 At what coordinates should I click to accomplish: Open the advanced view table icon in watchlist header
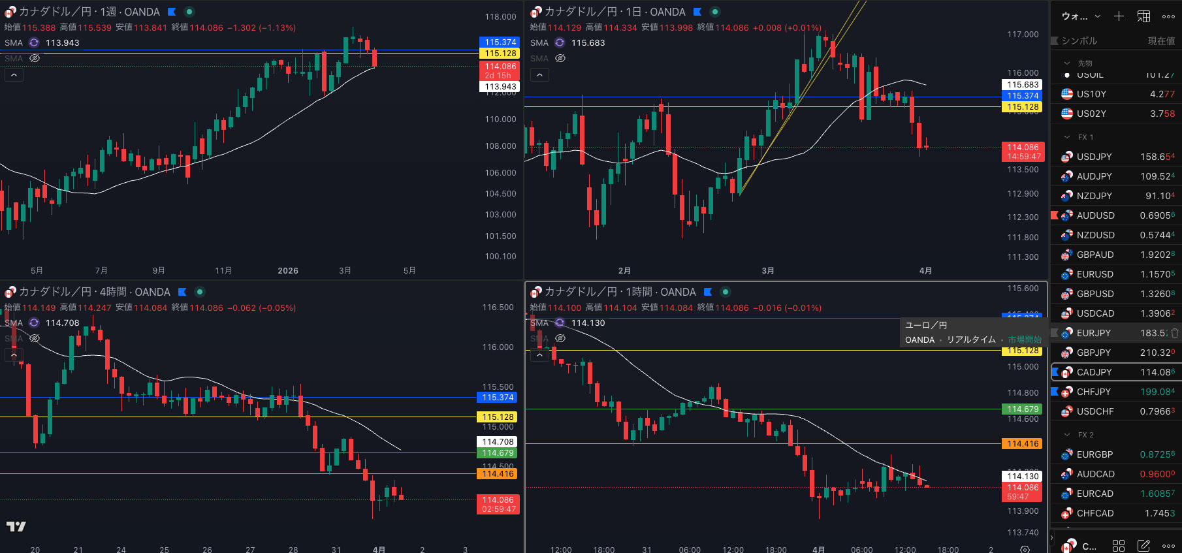tap(1144, 16)
